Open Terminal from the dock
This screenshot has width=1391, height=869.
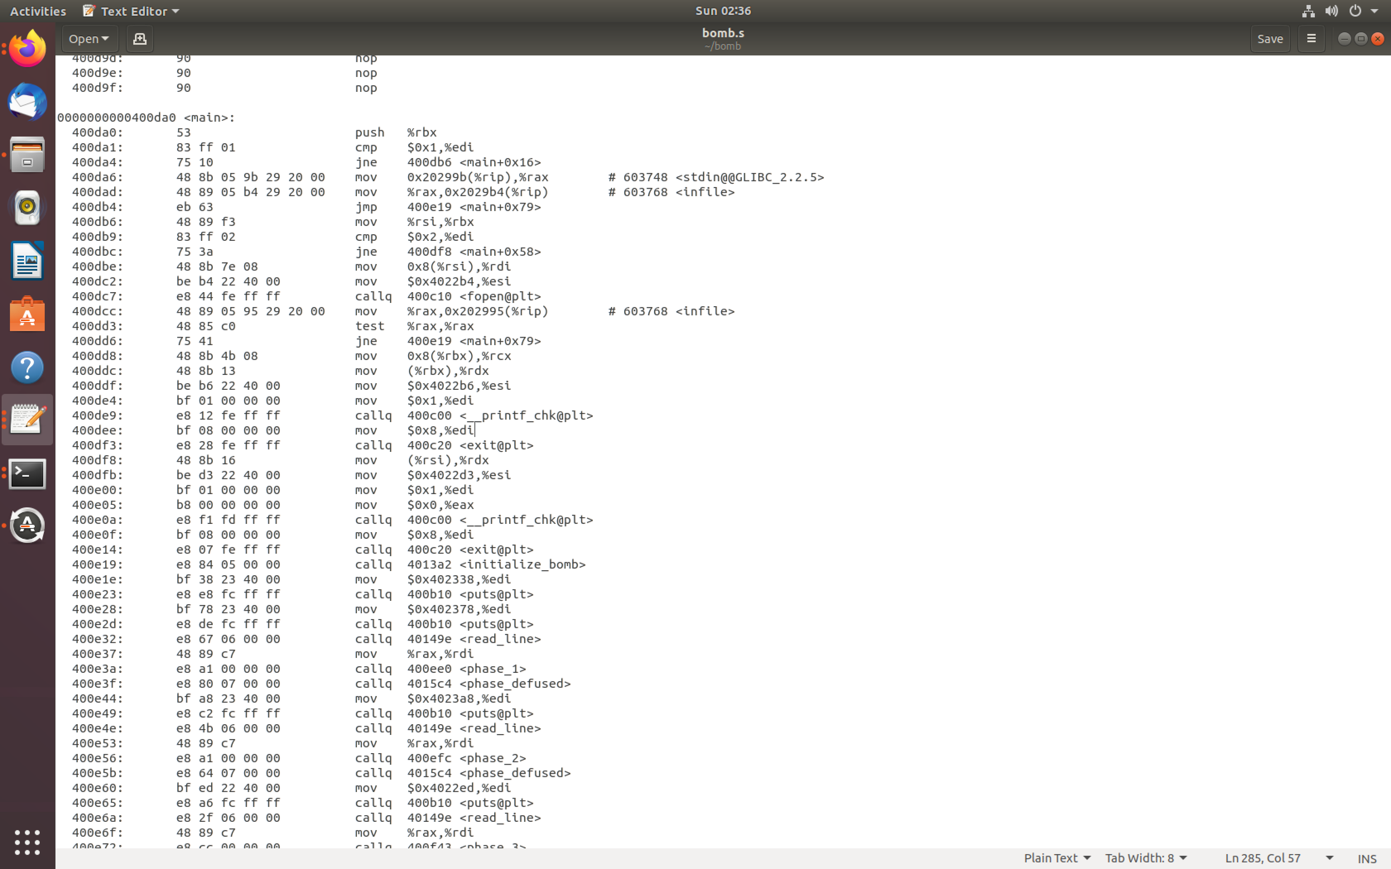click(27, 473)
